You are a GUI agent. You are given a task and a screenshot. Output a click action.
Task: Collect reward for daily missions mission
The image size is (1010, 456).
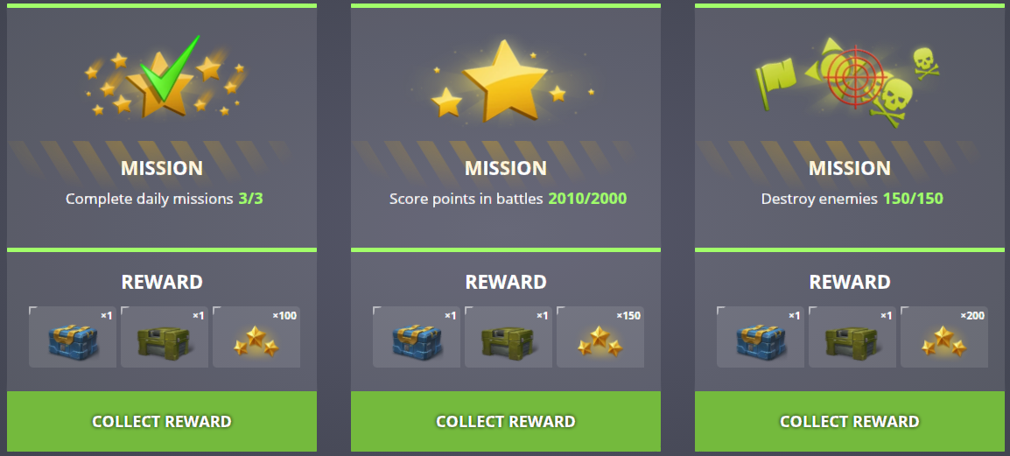click(162, 421)
